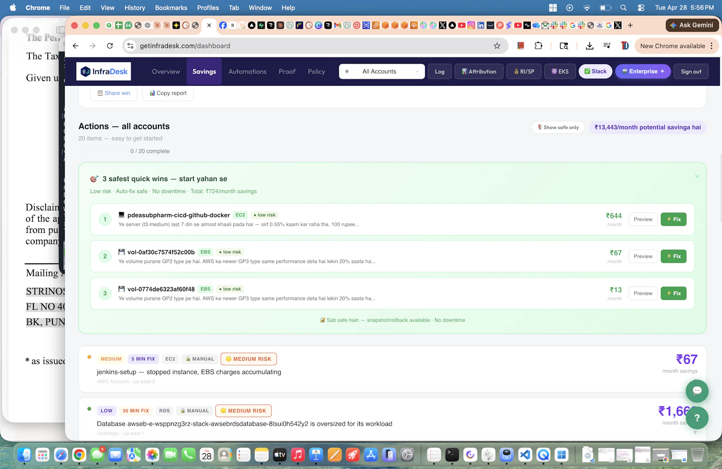Open macOS Spotlight search
This screenshot has height=469, width=722.
623,8
